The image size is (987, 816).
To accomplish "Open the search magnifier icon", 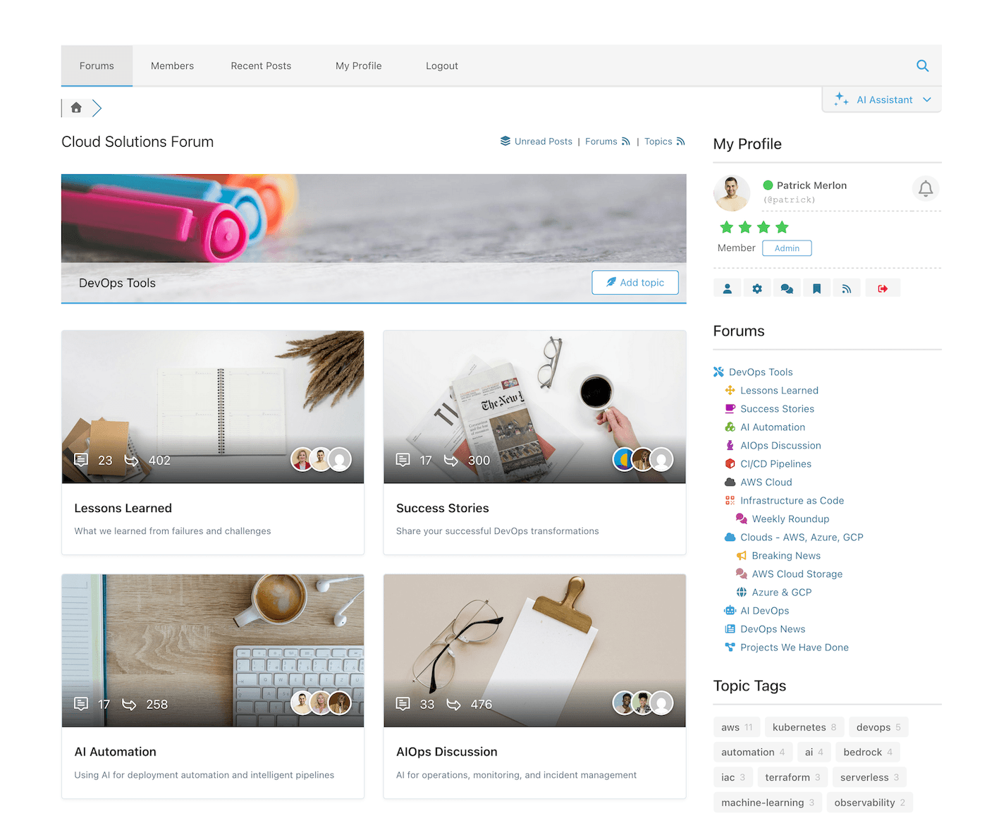I will pyautogui.click(x=923, y=66).
